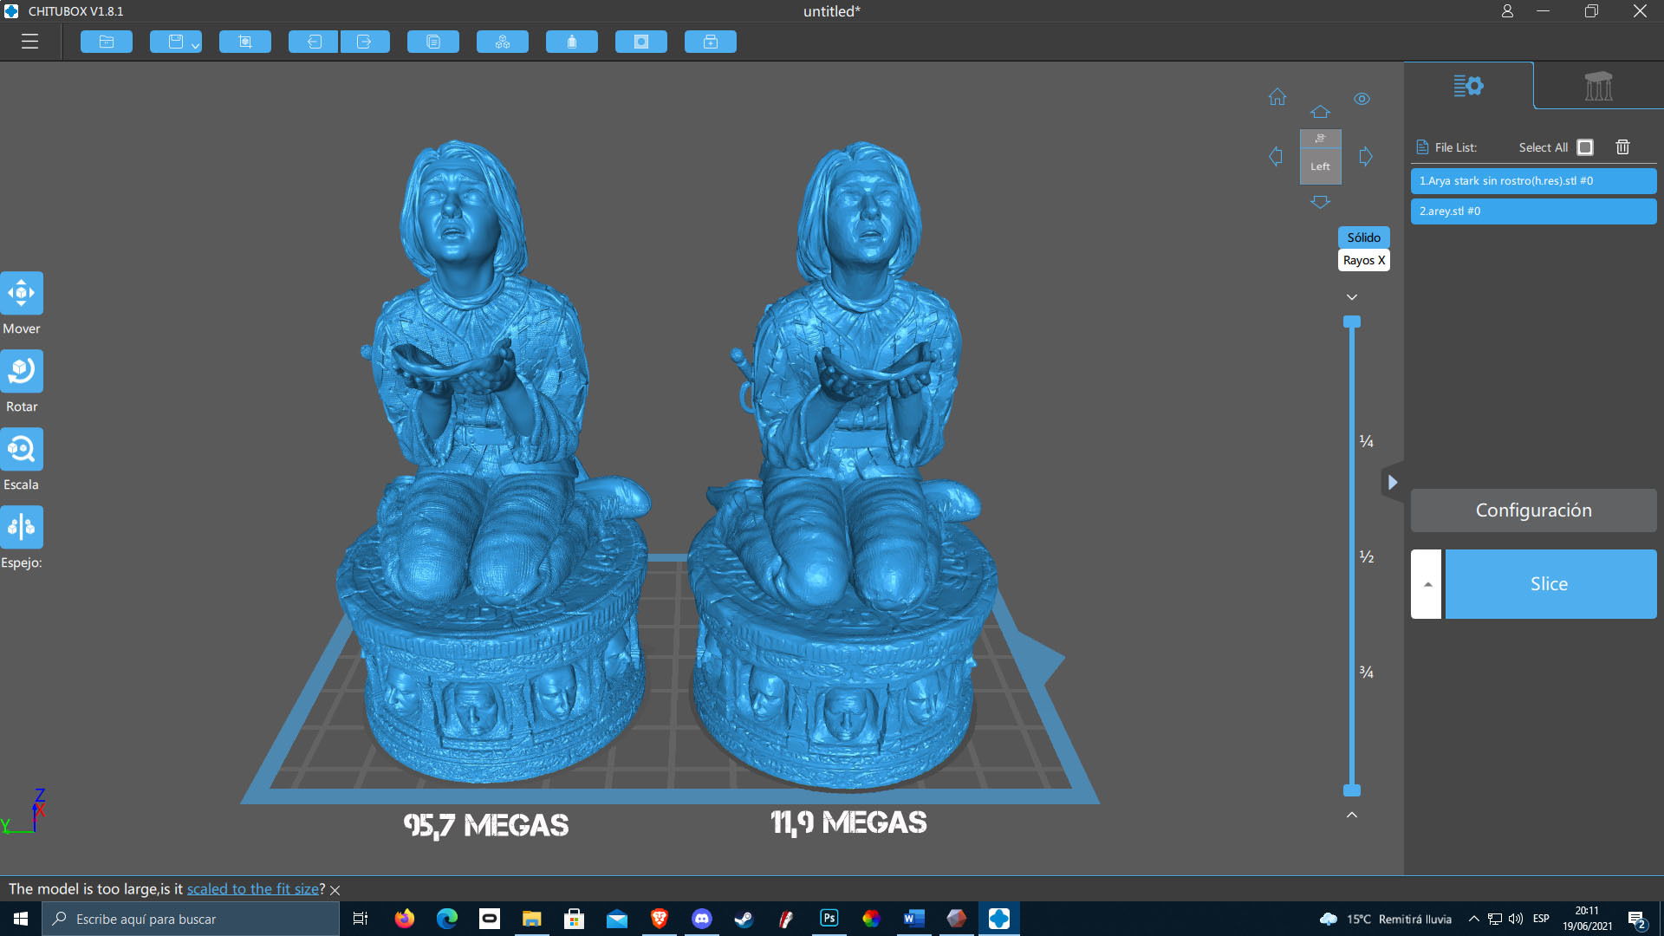Click the Redo right-arrow toolbar button
The width and height of the screenshot is (1664, 936).
coord(365,42)
